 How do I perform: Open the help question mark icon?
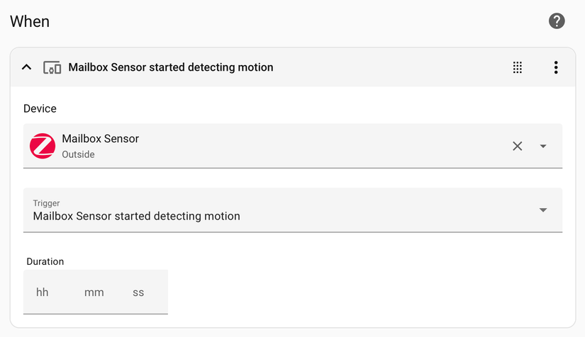(x=557, y=21)
